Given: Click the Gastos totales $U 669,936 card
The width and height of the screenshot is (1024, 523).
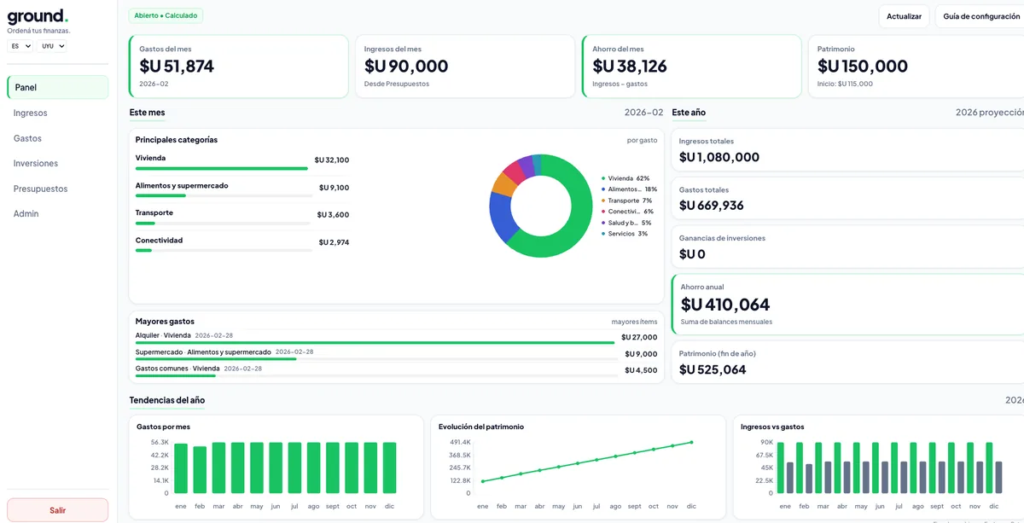Looking at the screenshot, I should [848, 198].
